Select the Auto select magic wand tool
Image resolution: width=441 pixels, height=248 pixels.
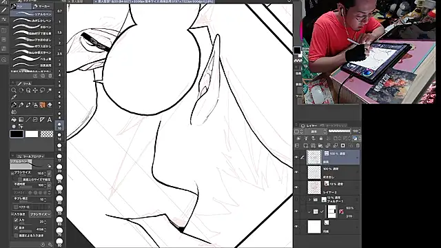[50, 90]
